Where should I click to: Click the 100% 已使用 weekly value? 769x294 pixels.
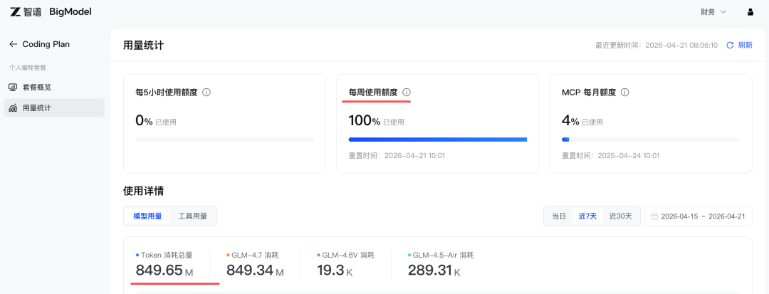[376, 120]
